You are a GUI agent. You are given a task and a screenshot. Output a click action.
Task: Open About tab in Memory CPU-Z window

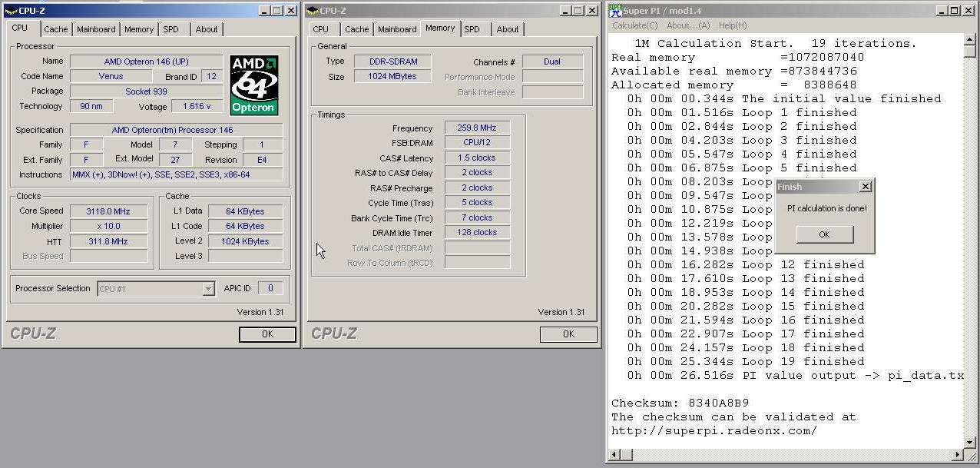508,29
